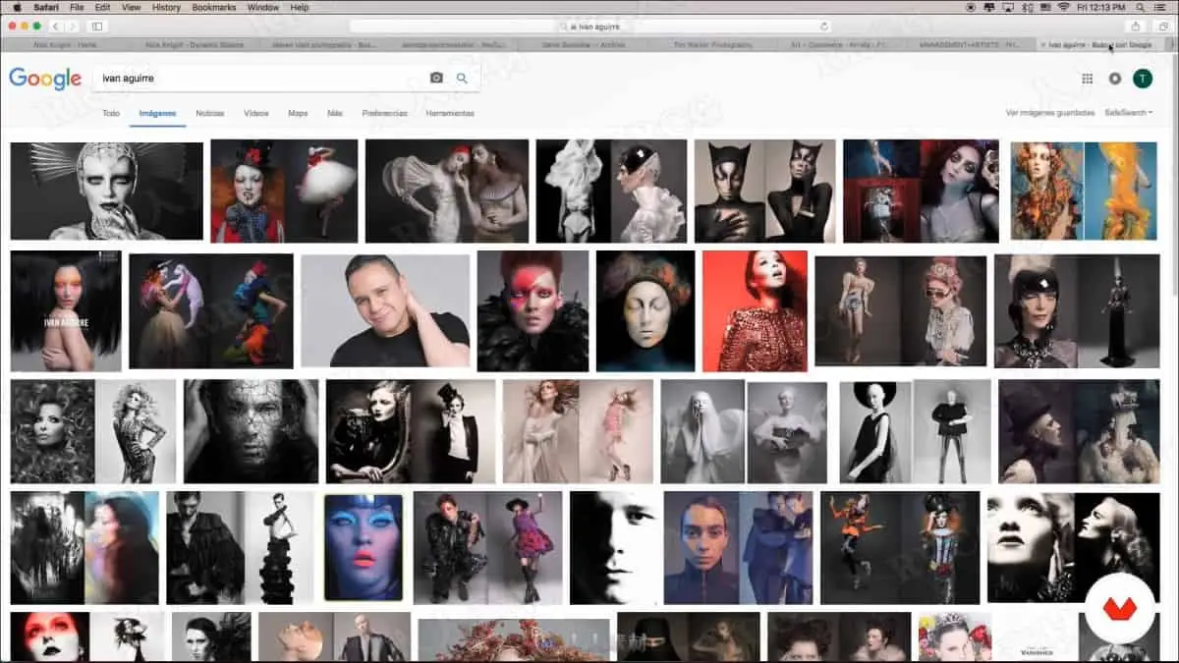Image resolution: width=1179 pixels, height=663 pixels.
Task: Open the File menu
Action: (76, 7)
